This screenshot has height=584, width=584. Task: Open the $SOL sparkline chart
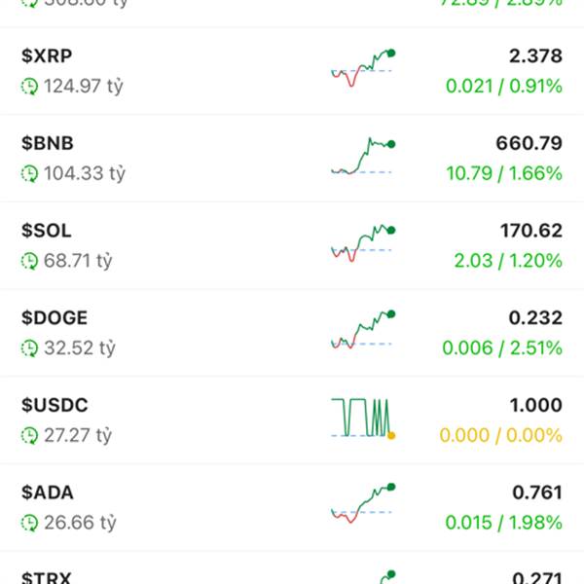[x=363, y=243]
